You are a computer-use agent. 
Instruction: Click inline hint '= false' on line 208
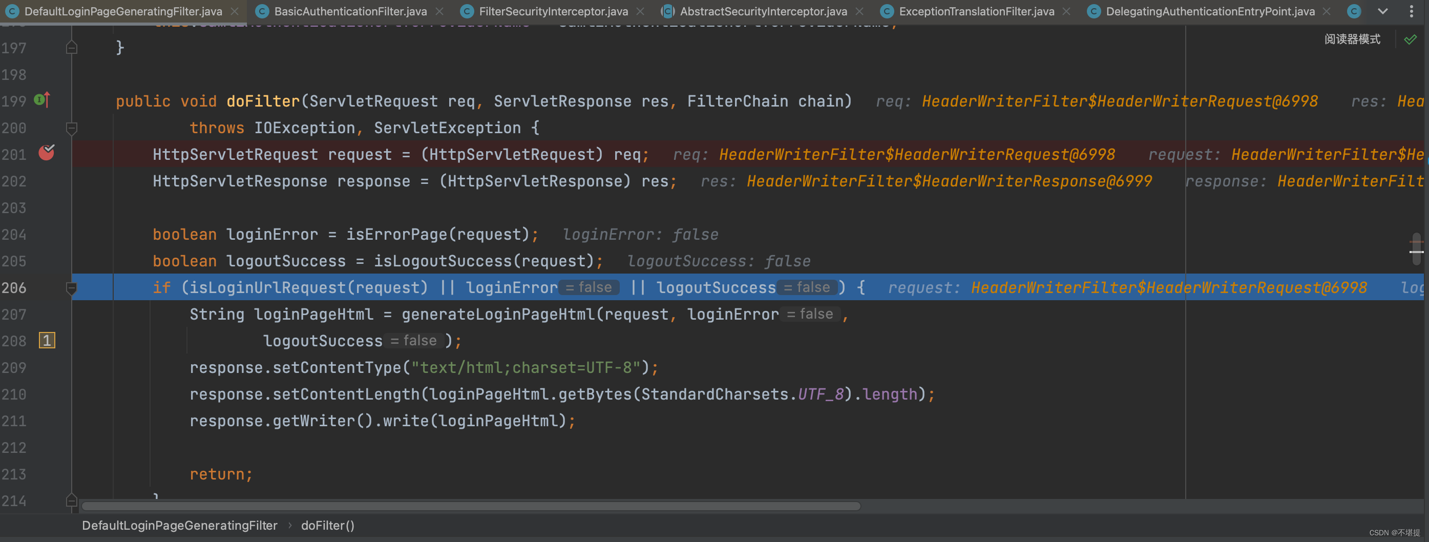tap(414, 341)
